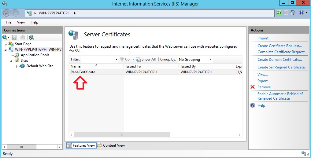Click the green Refresh page icon
This screenshot has width=311, height=158.
coord(279,13)
